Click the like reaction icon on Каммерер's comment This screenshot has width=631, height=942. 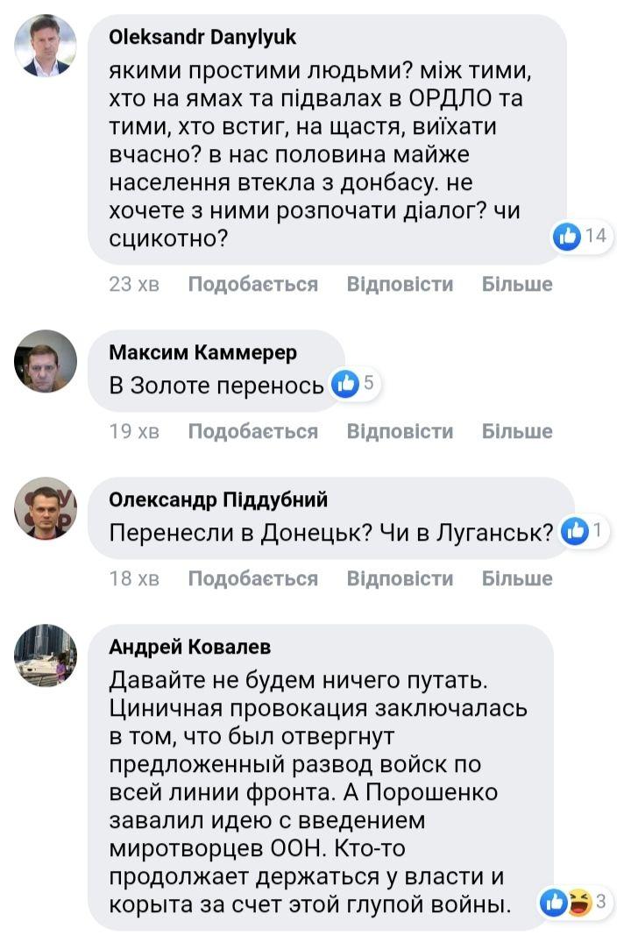pos(346,383)
